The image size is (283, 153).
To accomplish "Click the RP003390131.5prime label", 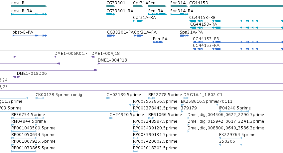I will (x=155, y=135).
